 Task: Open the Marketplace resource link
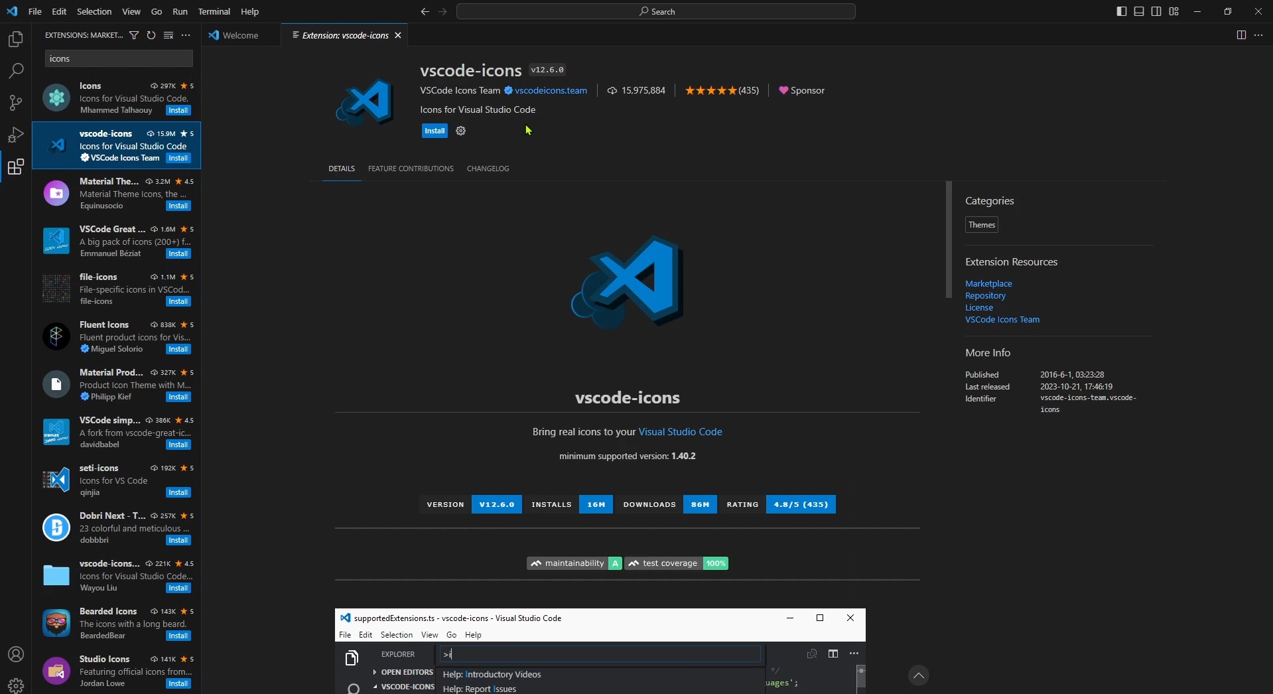[x=988, y=283]
